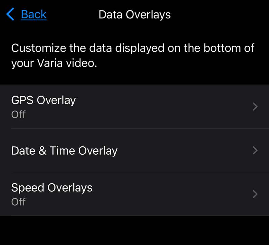Image resolution: width=269 pixels, height=245 pixels.
Task: Select the GPS Overlay label text
Action: click(43, 100)
